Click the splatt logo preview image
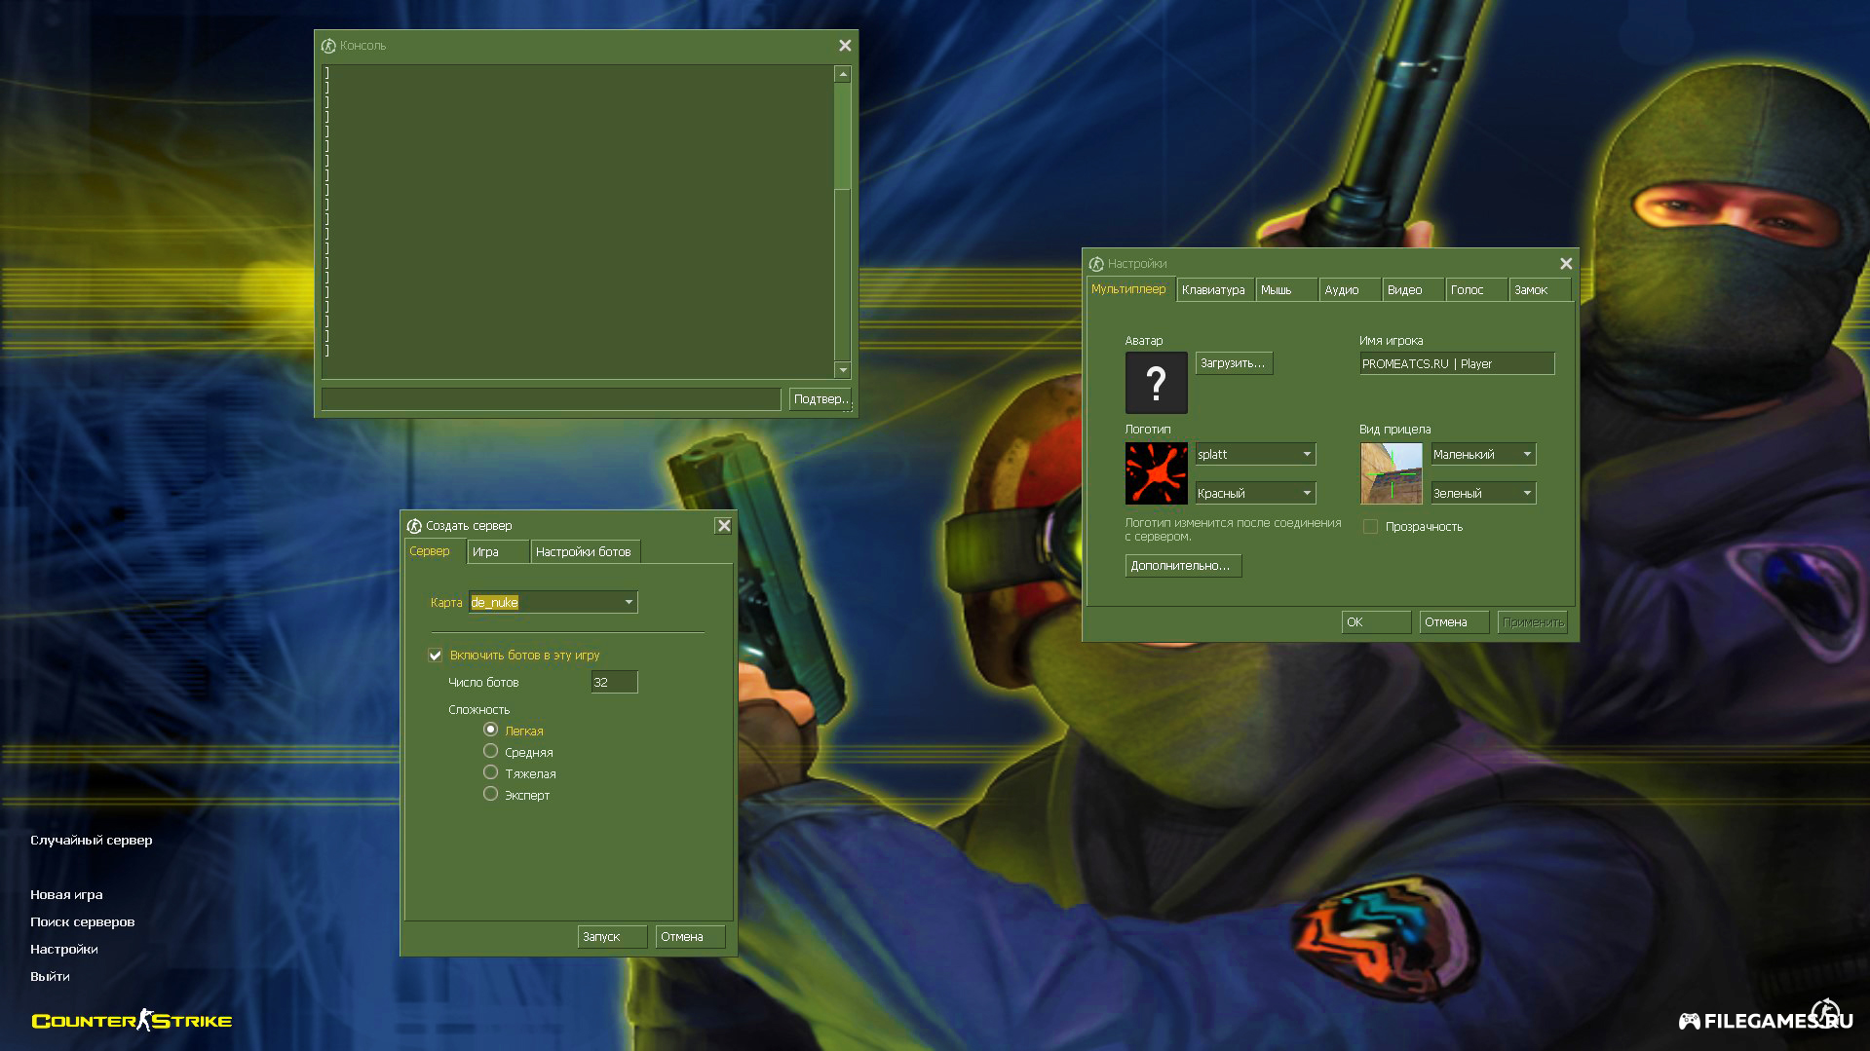Image resolution: width=1870 pixels, height=1051 pixels. click(x=1156, y=473)
